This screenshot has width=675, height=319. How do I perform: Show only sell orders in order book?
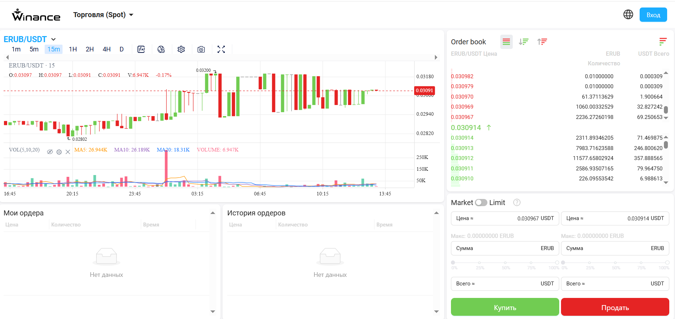tap(542, 42)
